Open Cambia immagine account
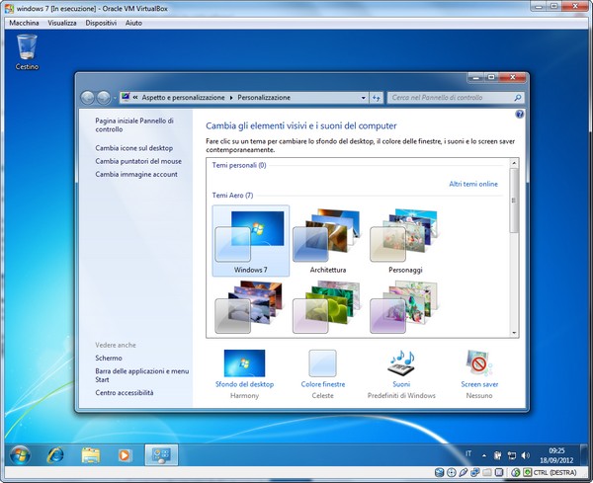593x483 pixels. [x=136, y=174]
